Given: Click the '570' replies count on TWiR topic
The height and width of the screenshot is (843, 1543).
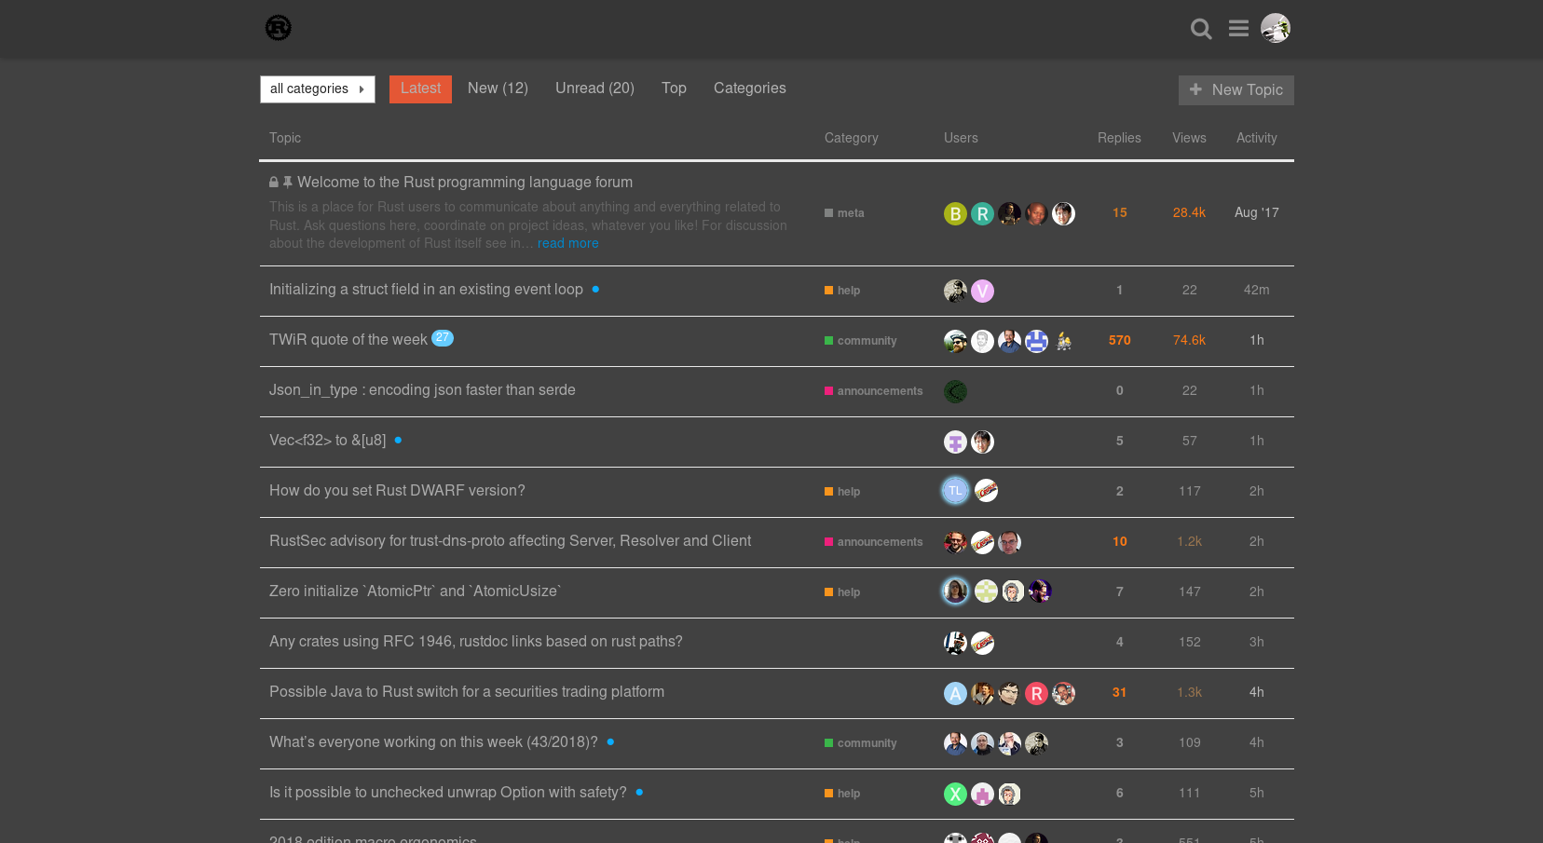Looking at the screenshot, I should point(1119,340).
